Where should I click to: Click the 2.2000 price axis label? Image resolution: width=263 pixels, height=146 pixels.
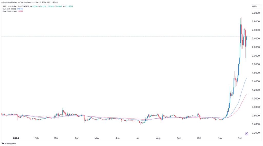pos(256,47)
